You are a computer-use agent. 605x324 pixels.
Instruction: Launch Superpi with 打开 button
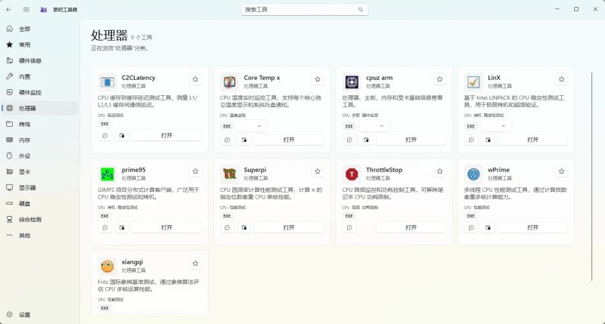(289, 227)
